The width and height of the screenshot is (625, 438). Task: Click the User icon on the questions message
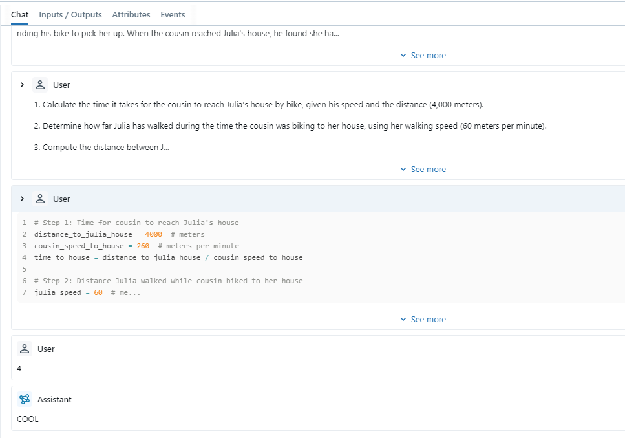coord(39,85)
